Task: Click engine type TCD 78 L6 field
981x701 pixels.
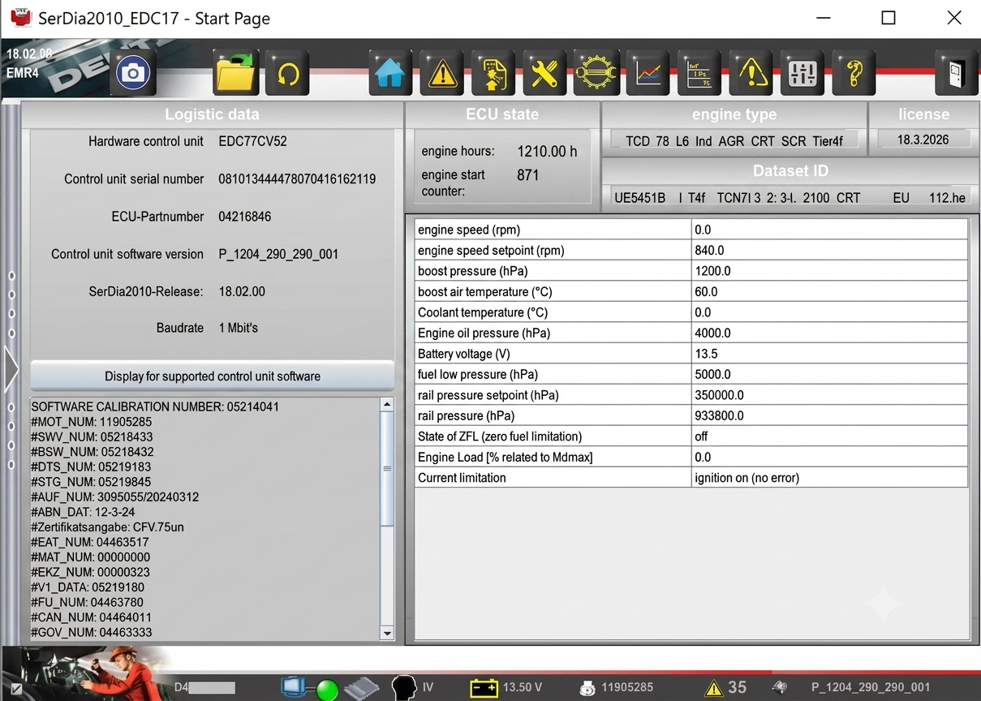Action: tap(734, 141)
